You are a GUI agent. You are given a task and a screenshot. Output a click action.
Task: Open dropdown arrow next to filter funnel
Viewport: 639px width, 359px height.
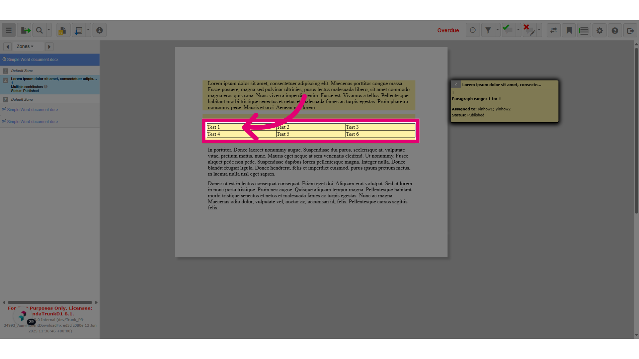(498, 30)
